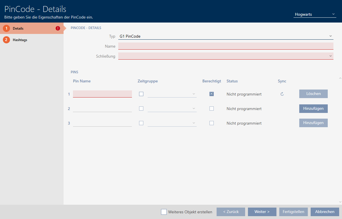Click the sync refresh icon for pin 1

(282, 94)
